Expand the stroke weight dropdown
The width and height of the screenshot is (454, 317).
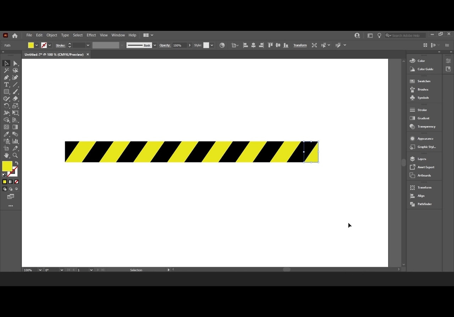(x=88, y=45)
